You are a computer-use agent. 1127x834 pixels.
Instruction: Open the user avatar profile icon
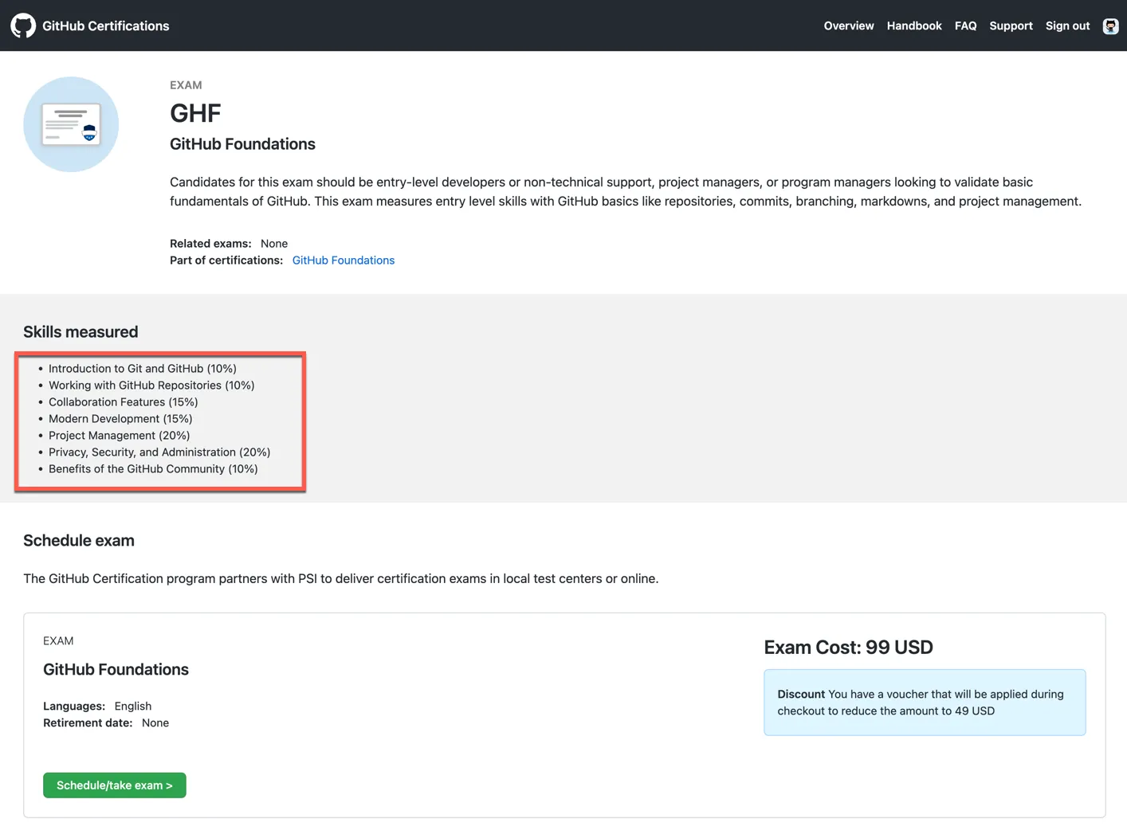click(x=1110, y=26)
